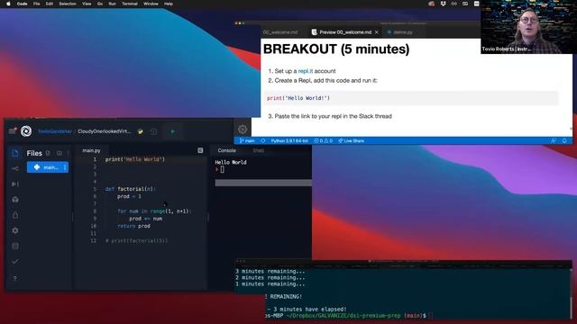
Task: Open the Repl.it settings gear sidebar icon
Action: (15, 230)
